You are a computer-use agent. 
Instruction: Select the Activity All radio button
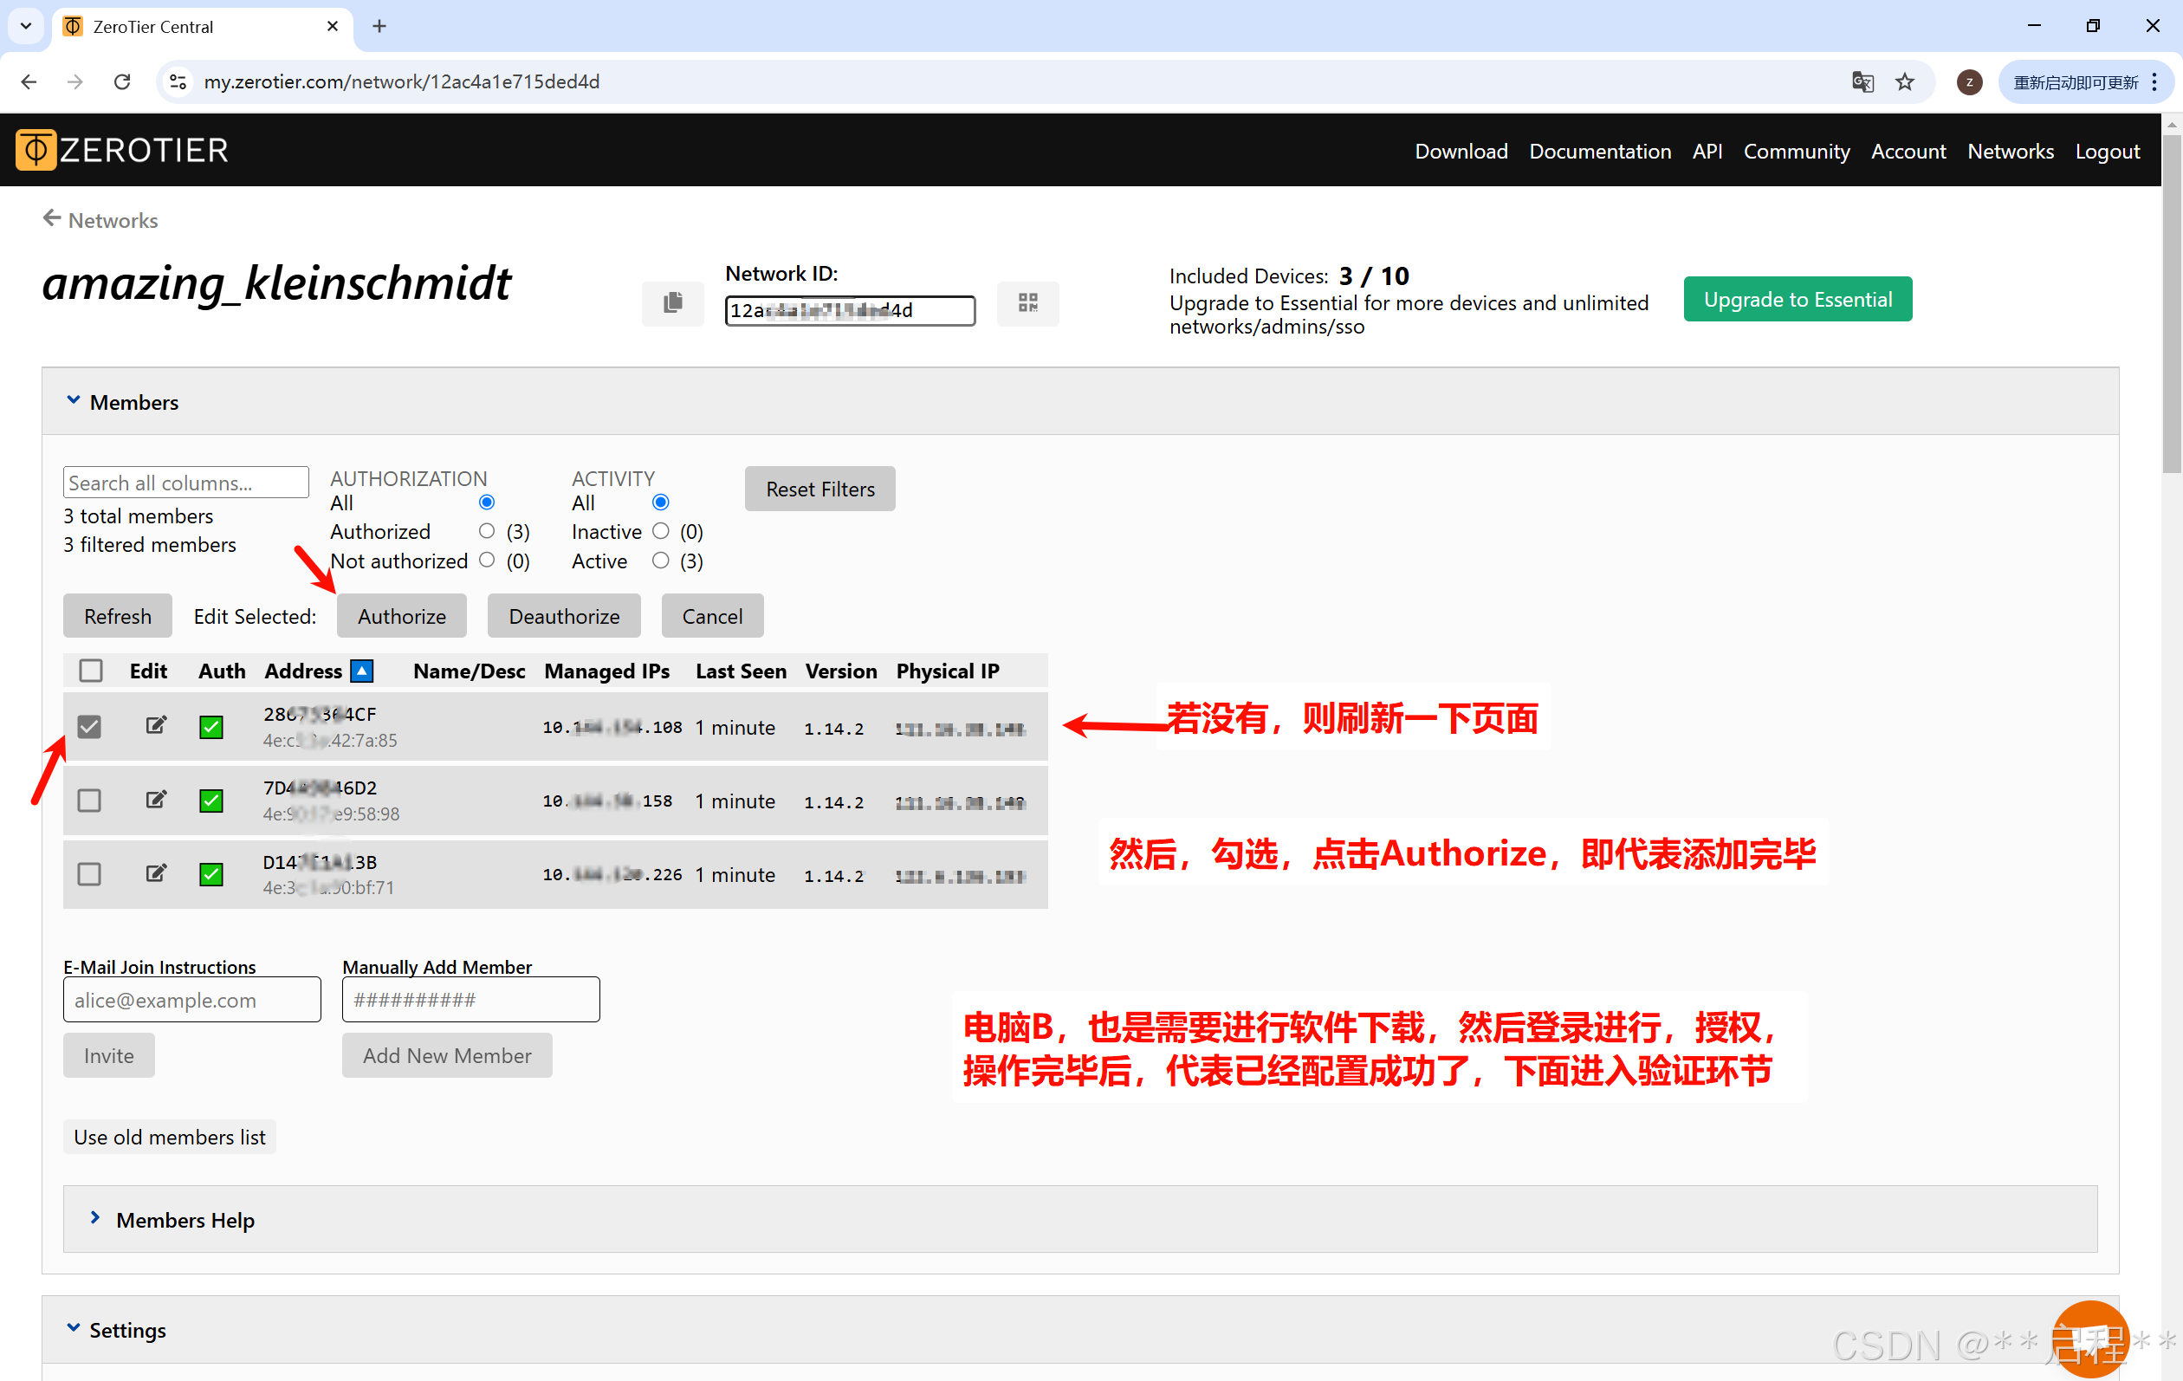coord(661,502)
